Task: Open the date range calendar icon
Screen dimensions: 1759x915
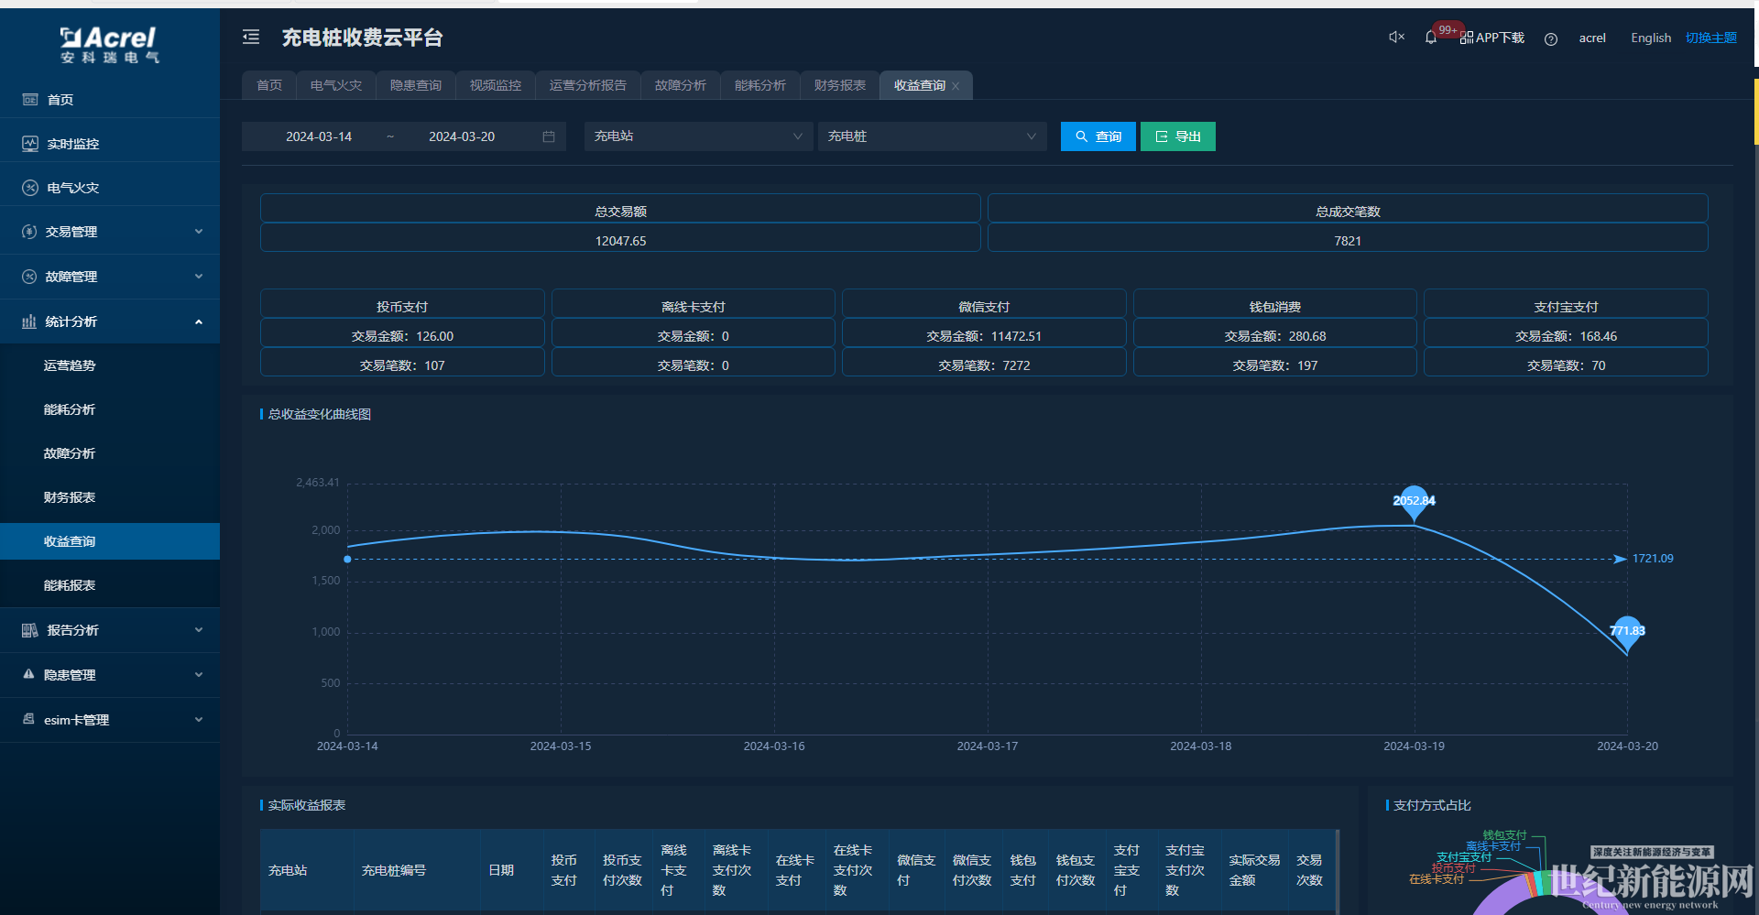Action: pyautogui.click(x=549, y=136)
